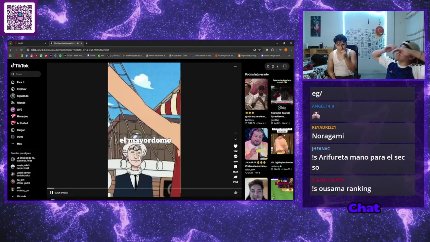
Task: Expand the Más menu
Action: pyautogui.click(x=16, y=144)
